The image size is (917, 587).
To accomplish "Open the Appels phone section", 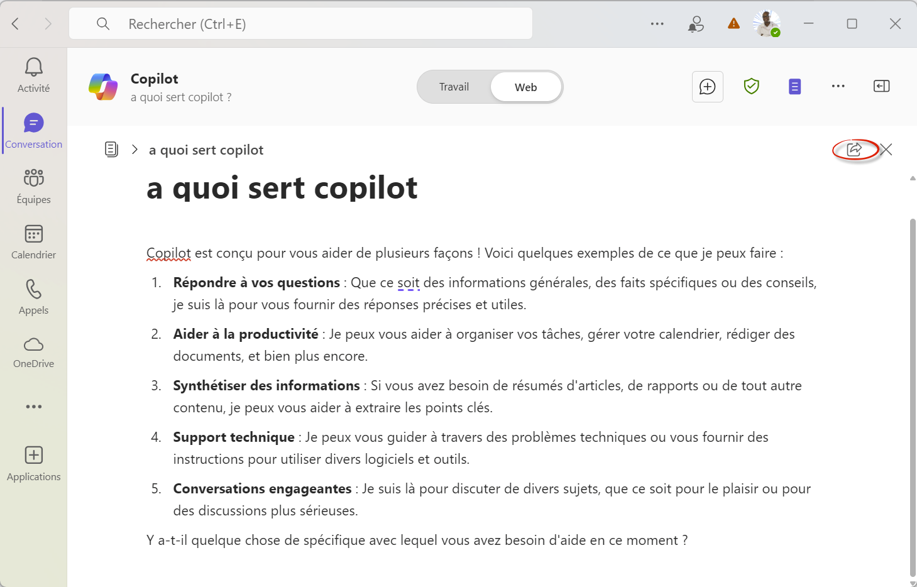I will (x=34, y=289).
